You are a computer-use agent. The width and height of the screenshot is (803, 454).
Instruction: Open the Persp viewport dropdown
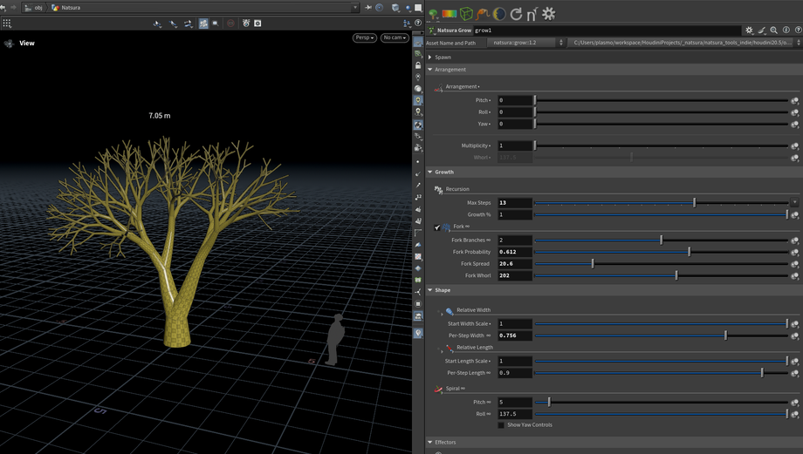point(364,38)
